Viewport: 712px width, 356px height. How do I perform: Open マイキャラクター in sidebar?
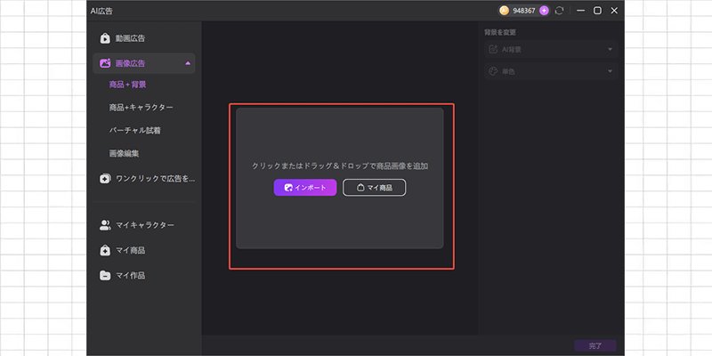tap(145, 225)
